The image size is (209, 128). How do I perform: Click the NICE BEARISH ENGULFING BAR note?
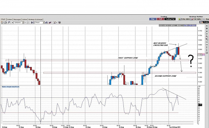click(x=161, y=44)
